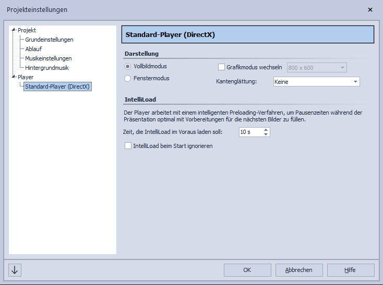
Task: Close the Projekteinstellungen dialog
Action: click(370, 9)
